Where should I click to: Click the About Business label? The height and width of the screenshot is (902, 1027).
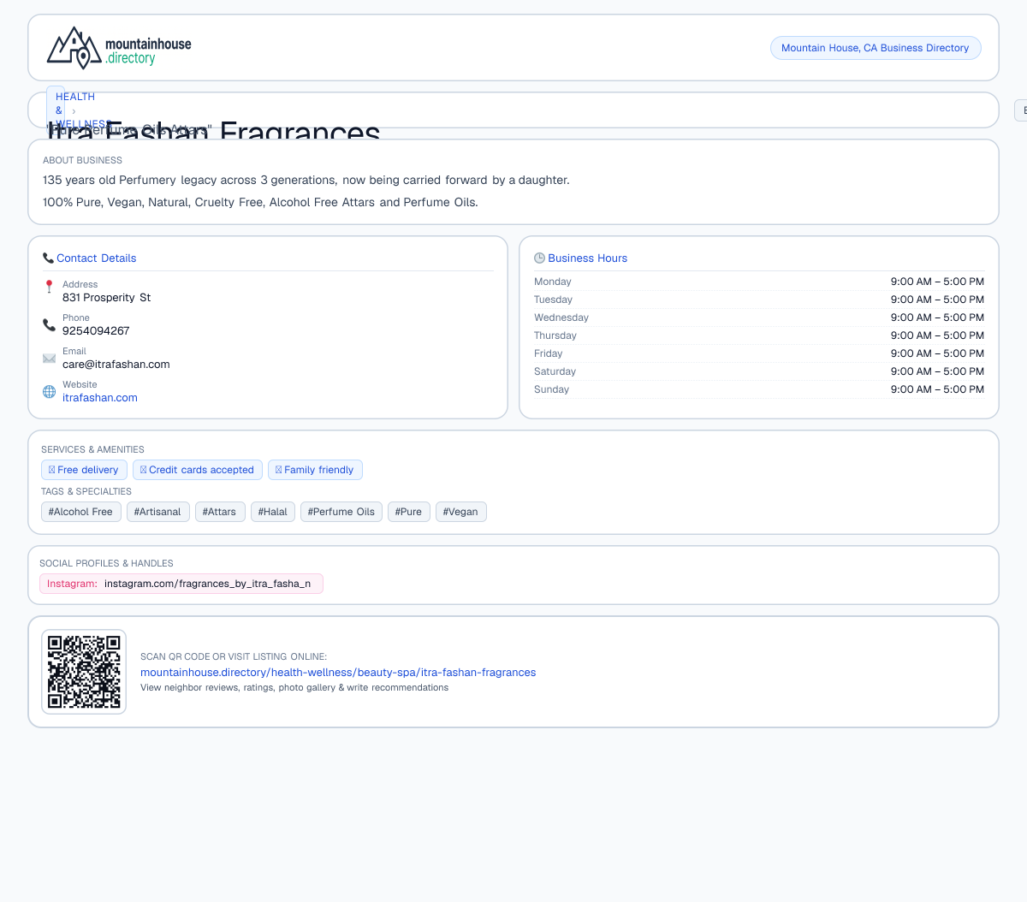[82, 160]
